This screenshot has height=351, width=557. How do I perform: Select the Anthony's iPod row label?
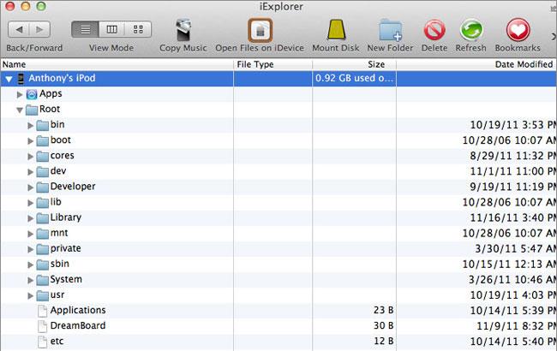62,78
